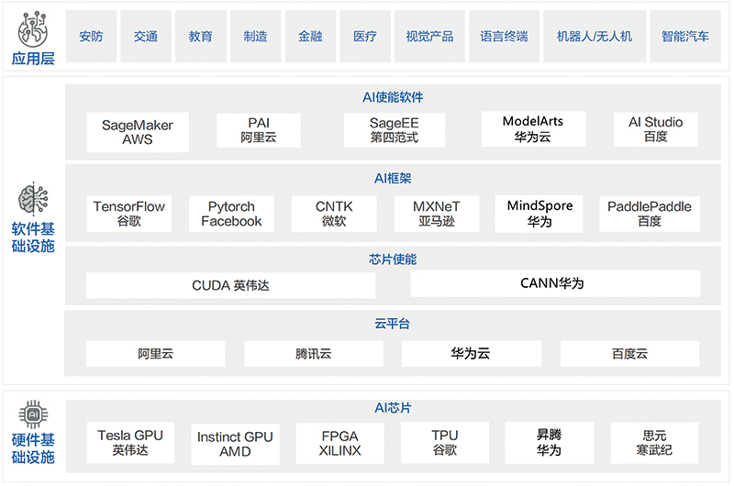Select the 教育 application box
Image resolution: width=734 pixels, height=486 pixels.
coord(200,37)
